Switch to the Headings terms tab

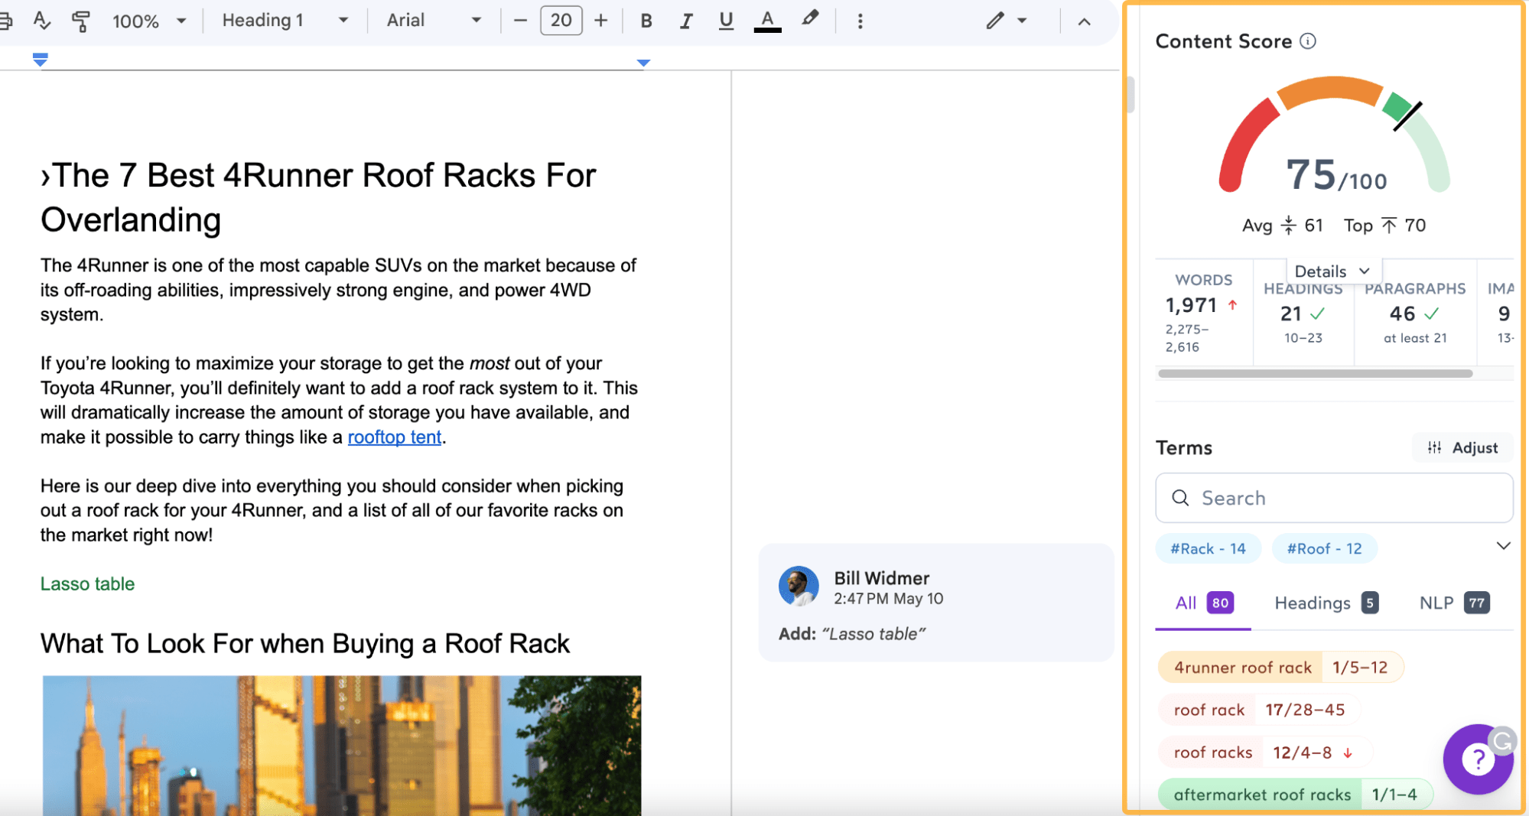[x=1313, y=603]
